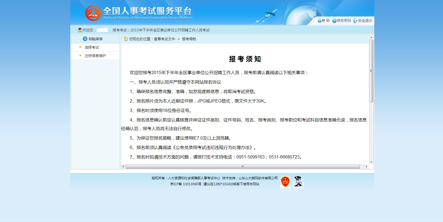
Task: Click the 公务员录用考试违纪违规行为处理办法 line
Action: coord(194,147)
